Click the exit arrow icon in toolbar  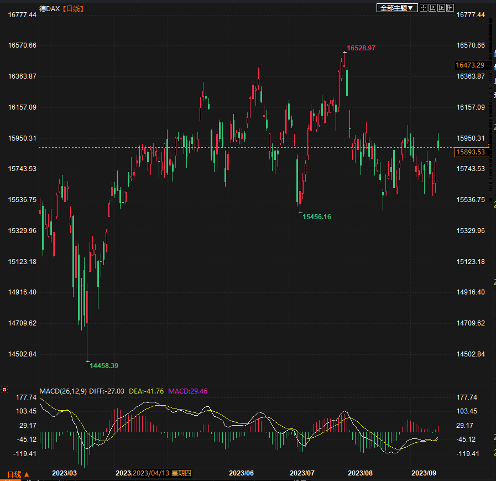(450, 8)
